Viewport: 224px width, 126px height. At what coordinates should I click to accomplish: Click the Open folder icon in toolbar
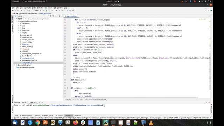click(x=13, y=10)
